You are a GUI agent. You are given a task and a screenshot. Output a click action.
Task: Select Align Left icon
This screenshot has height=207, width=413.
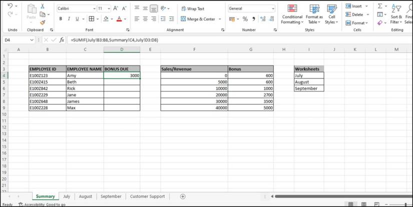[x=137, y=19]
